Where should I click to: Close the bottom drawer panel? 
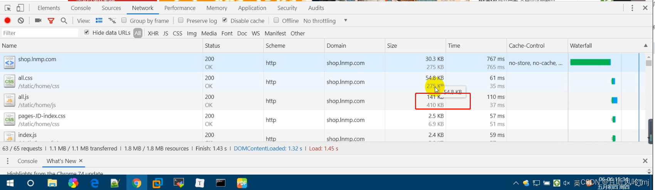click(645, 161)
